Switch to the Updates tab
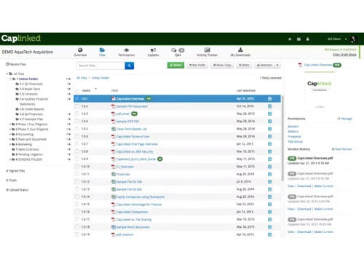Image resolution: width=364 pixels, height=273 pixels. coord(153,52)
